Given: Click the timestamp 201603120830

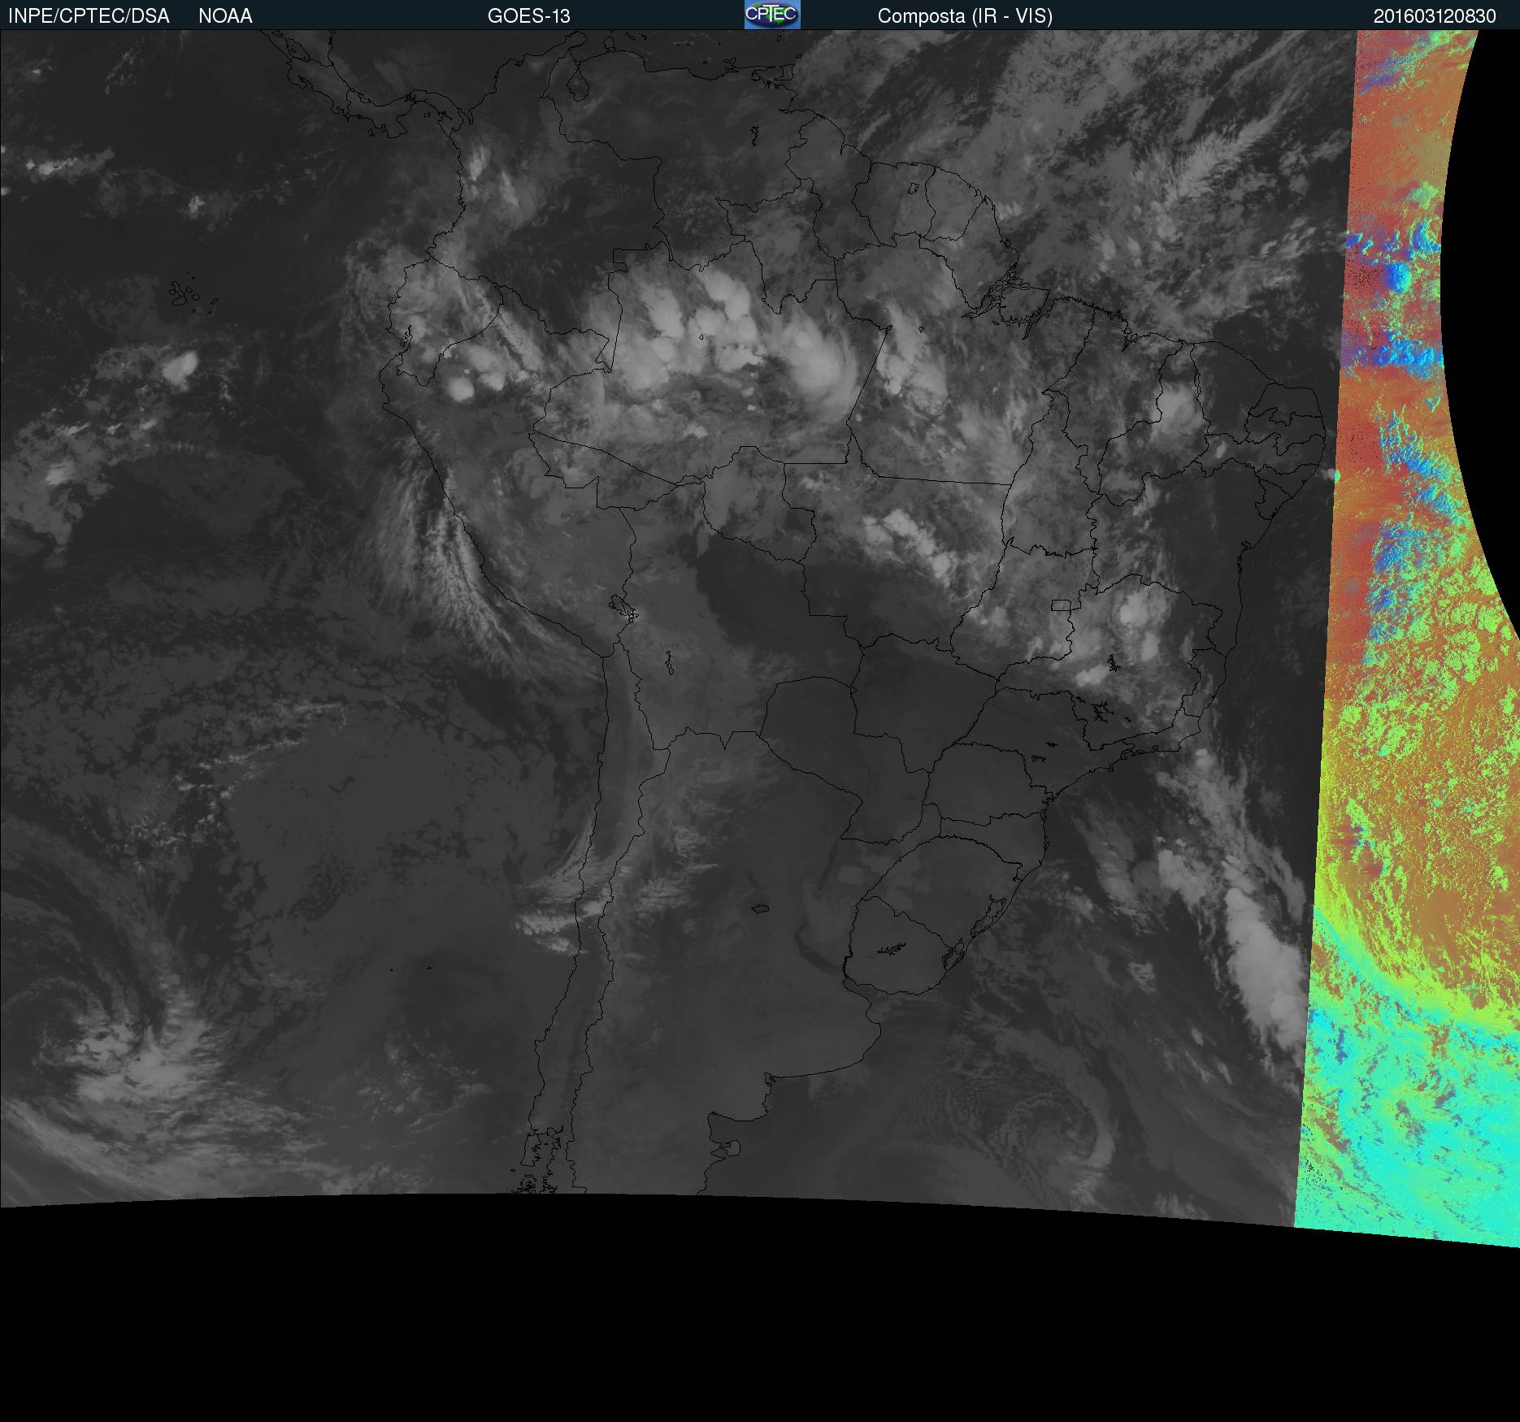Looking at the screenshot, I should [x=1435, y=16].
